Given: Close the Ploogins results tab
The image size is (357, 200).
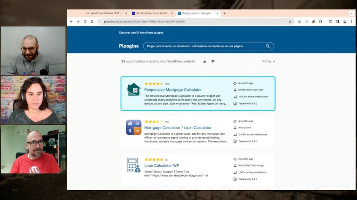Looking at the screenshot, I should coord(218,13).
